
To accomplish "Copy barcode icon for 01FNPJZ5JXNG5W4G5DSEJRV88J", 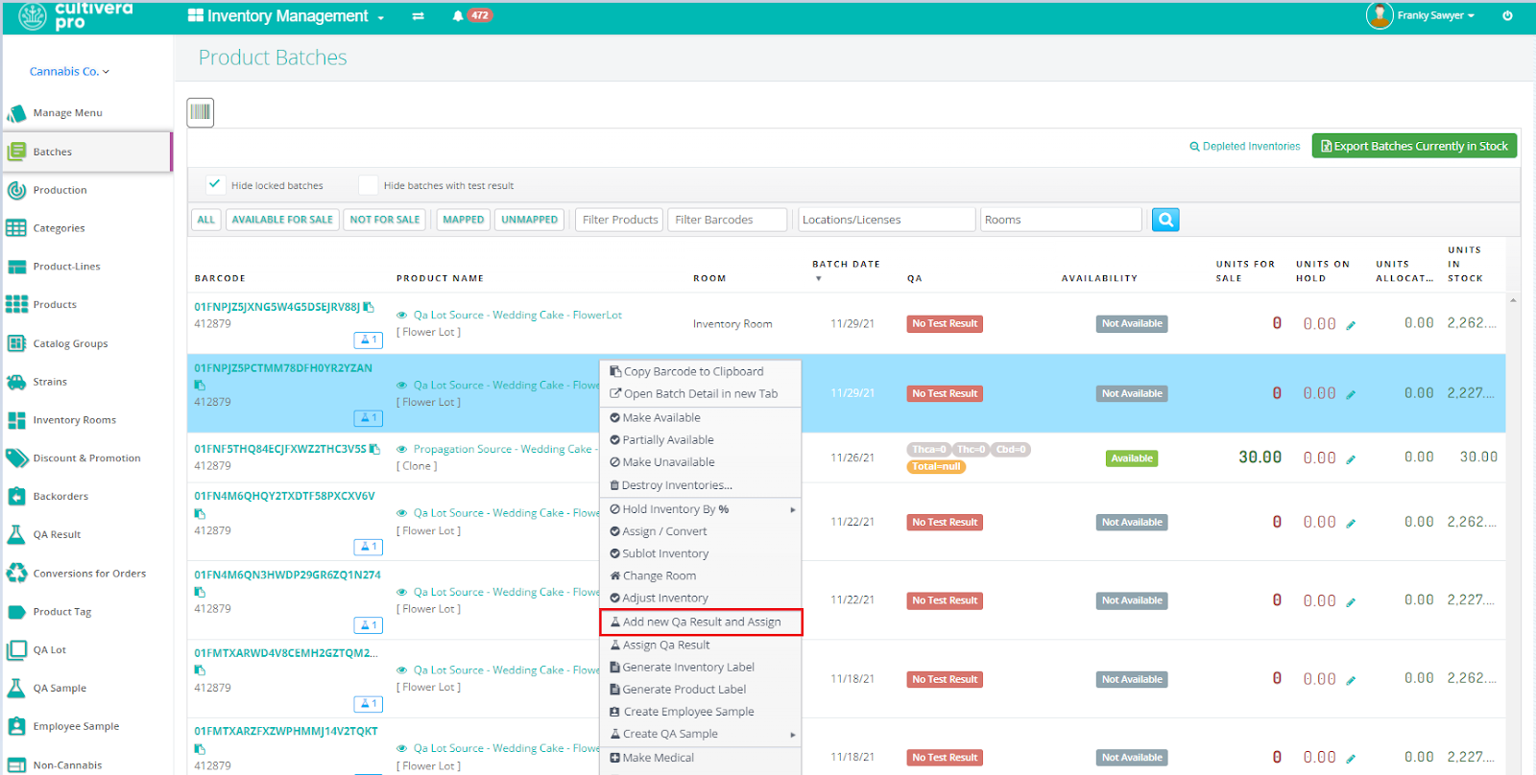I will 369,307.
